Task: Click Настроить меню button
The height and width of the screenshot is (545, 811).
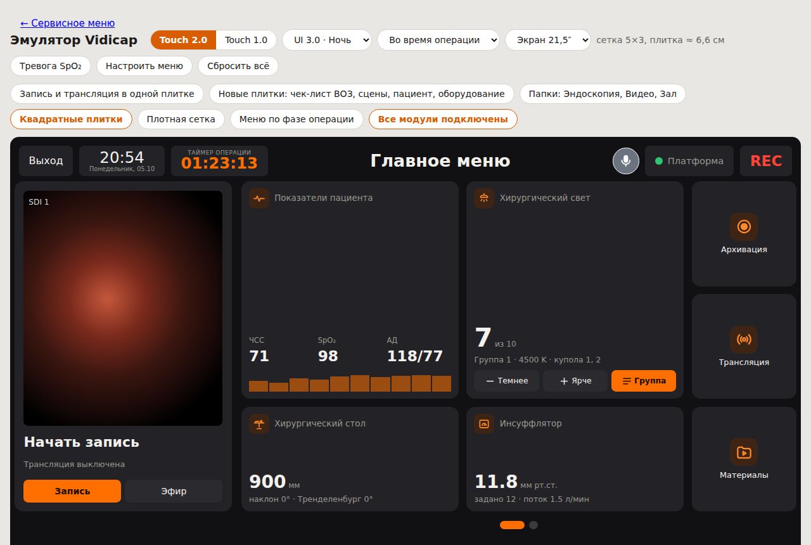Action: (144, 66)
